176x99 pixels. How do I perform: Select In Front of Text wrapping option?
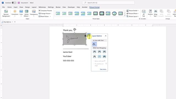[105, 56]
